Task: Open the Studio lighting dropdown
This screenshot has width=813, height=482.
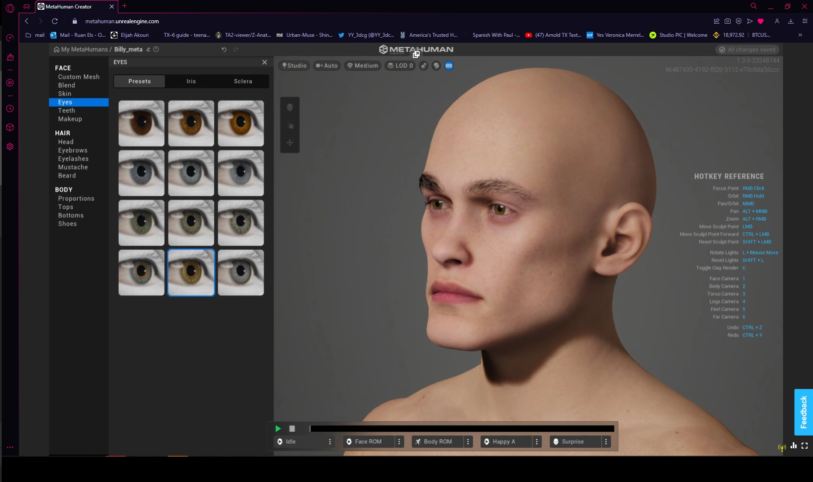Action: tap(295, 66)
